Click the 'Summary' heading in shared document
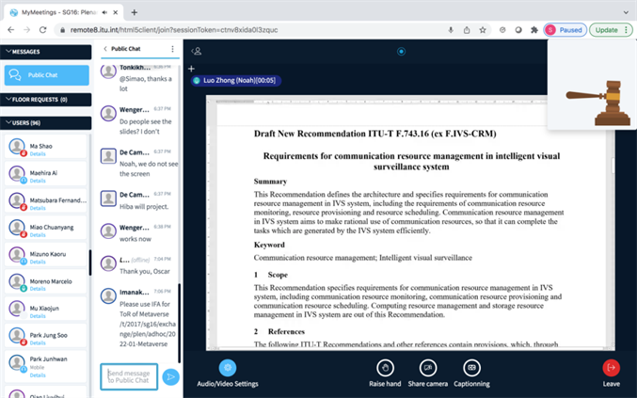This screenshot has height=398, width=637. 271,182
